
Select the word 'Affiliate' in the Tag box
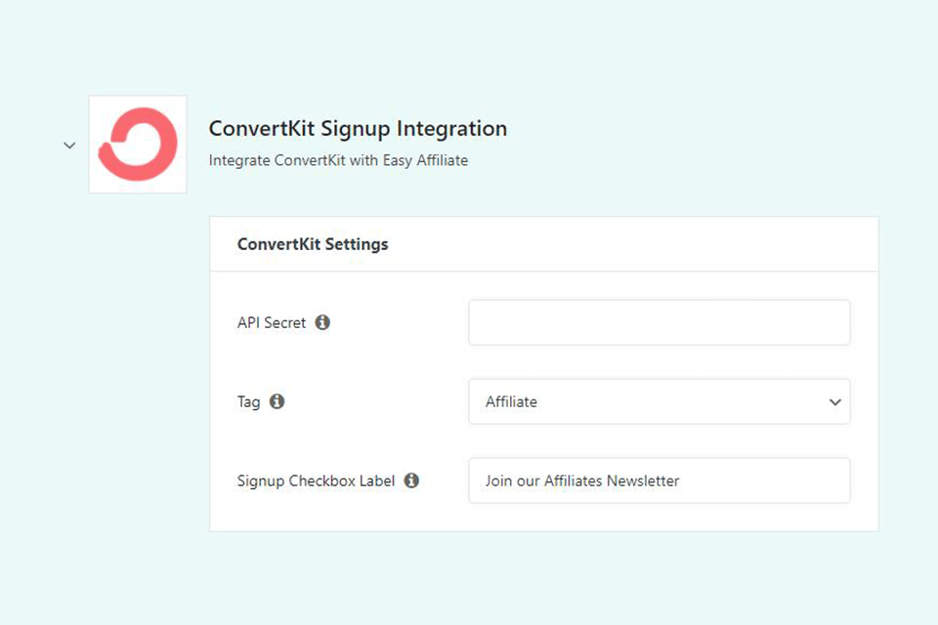pos(511,401)
